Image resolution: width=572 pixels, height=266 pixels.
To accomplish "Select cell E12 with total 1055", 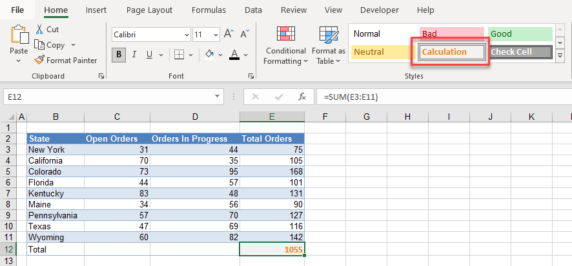I will (x=272, y=249).
